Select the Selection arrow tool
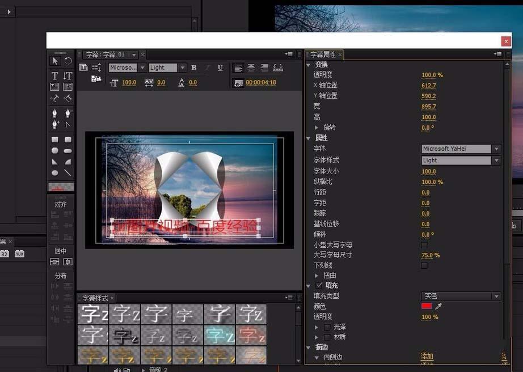Image resolution: width=523 pixels, height=372 pixels. pos(54,61)
